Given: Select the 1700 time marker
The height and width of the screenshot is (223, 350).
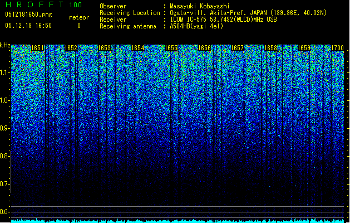Looking at the screenshot, I should point(337,48).
